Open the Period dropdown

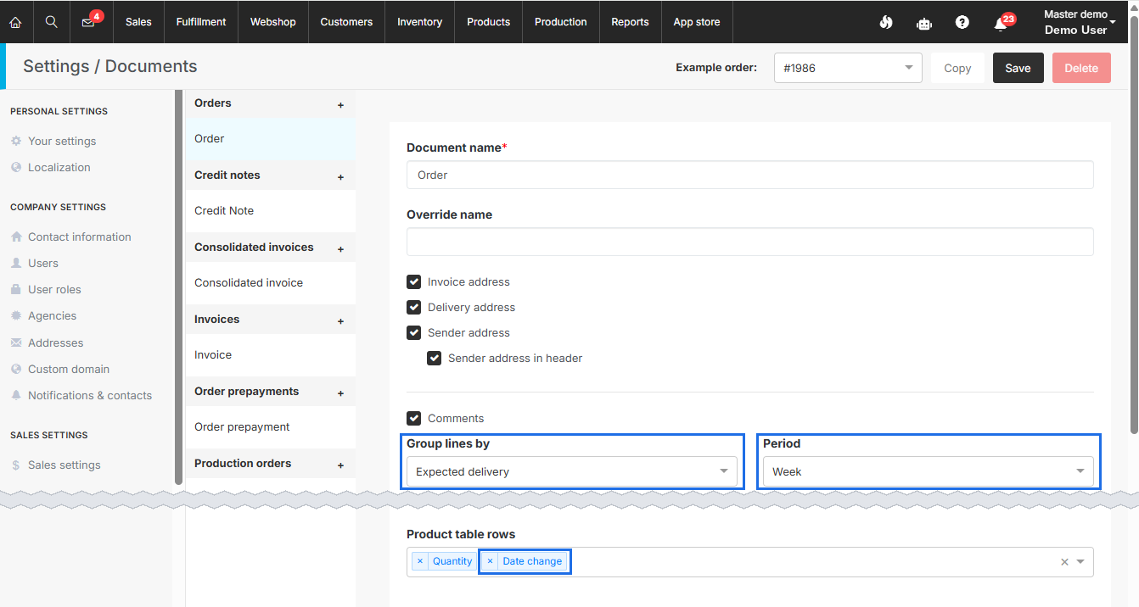pos(928,471)
